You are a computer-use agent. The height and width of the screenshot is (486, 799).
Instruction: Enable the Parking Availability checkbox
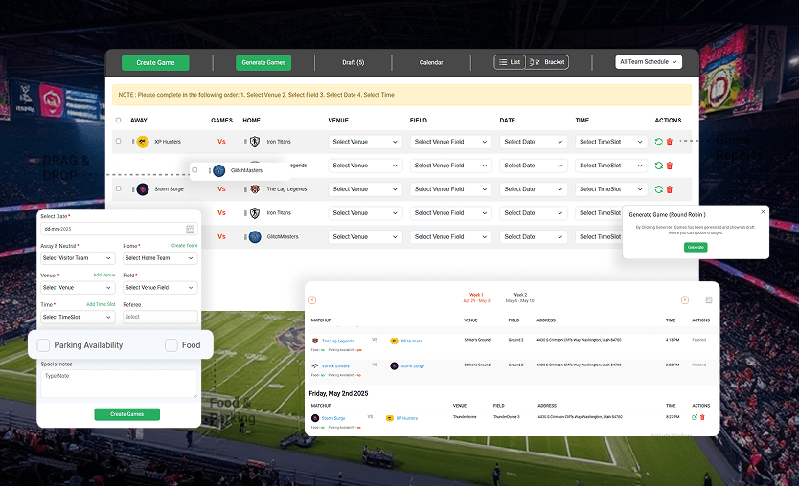coord(43,345)
